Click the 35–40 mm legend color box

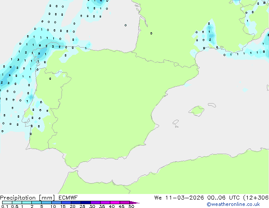pyautogui.click(x=105, y=202)
